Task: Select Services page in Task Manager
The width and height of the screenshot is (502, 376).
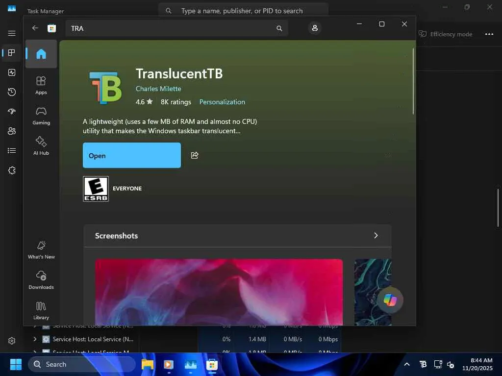Action: [12, 170]
